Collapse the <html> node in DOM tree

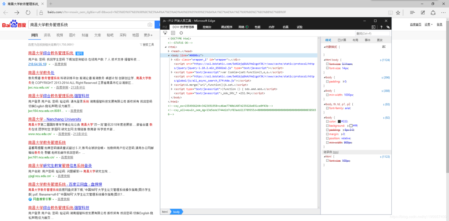[166, 47]
